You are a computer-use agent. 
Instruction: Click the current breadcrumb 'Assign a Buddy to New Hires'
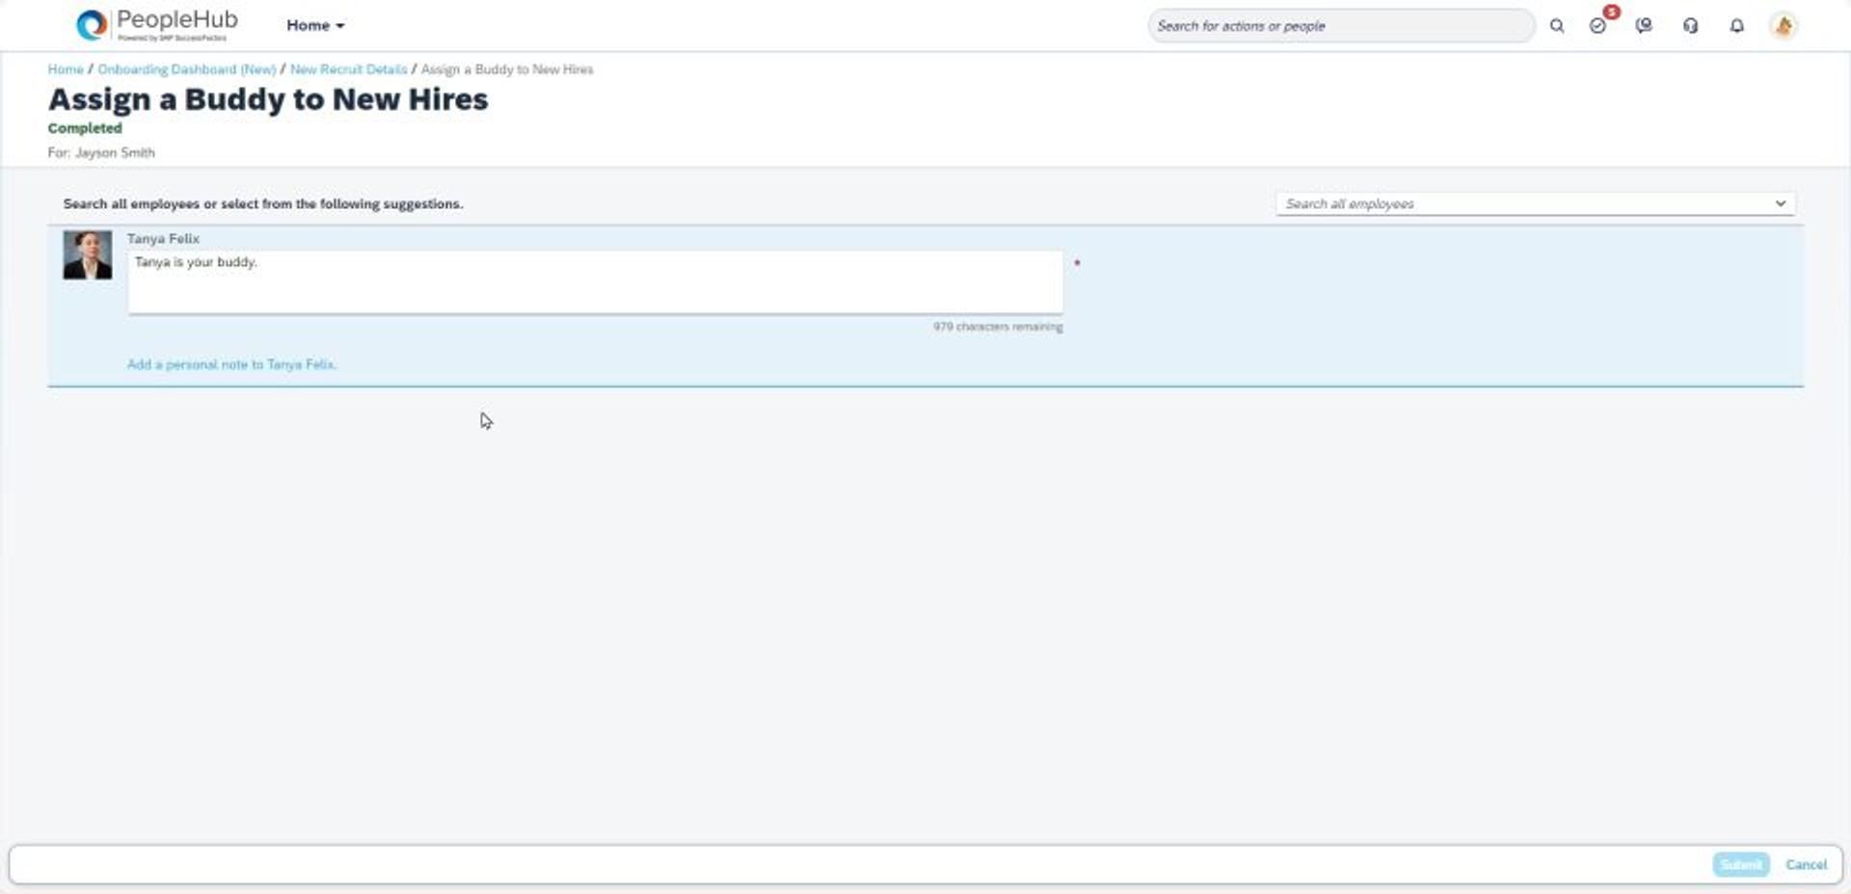(507, 69)
